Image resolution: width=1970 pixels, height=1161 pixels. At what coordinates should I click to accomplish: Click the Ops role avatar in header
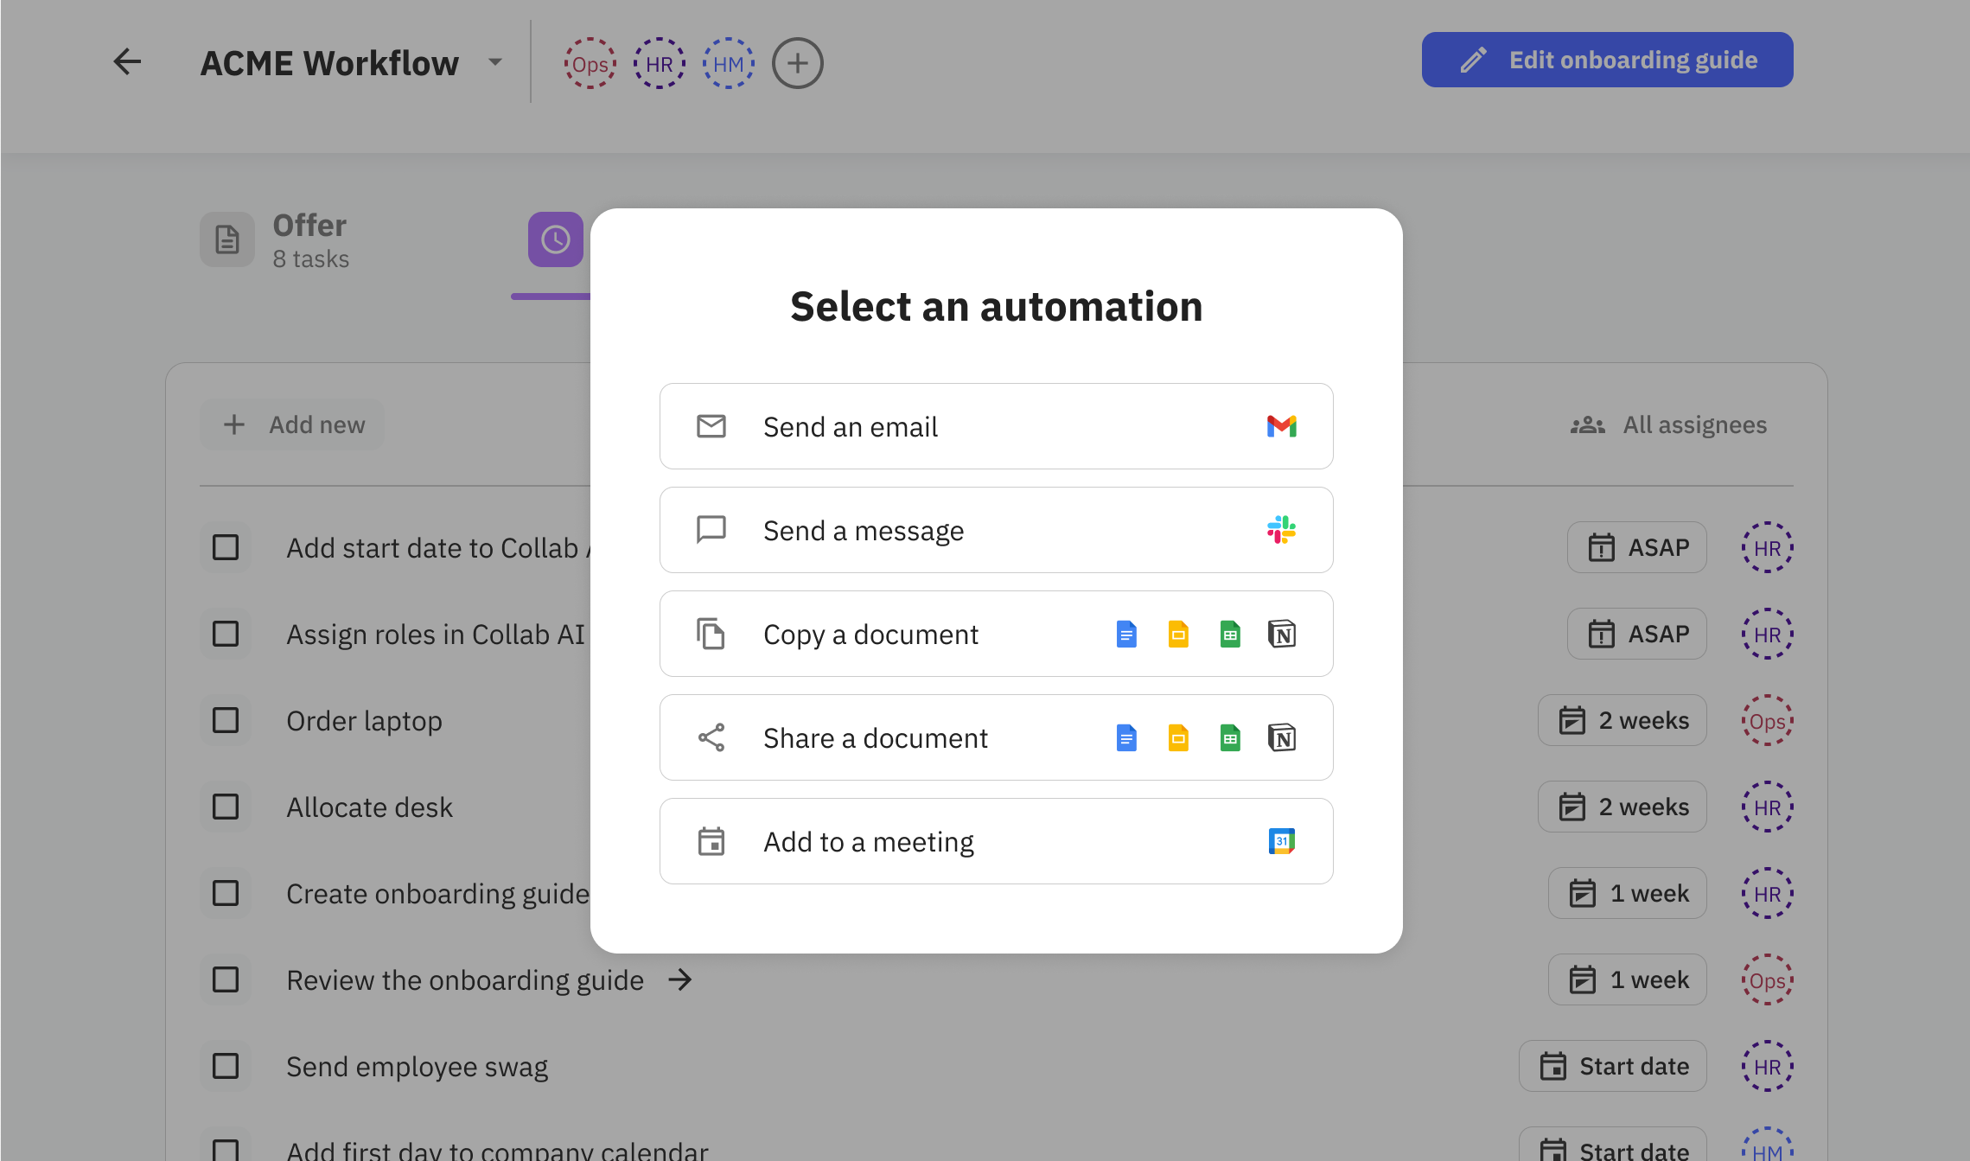pyautogui.click(x=590, y=63)
